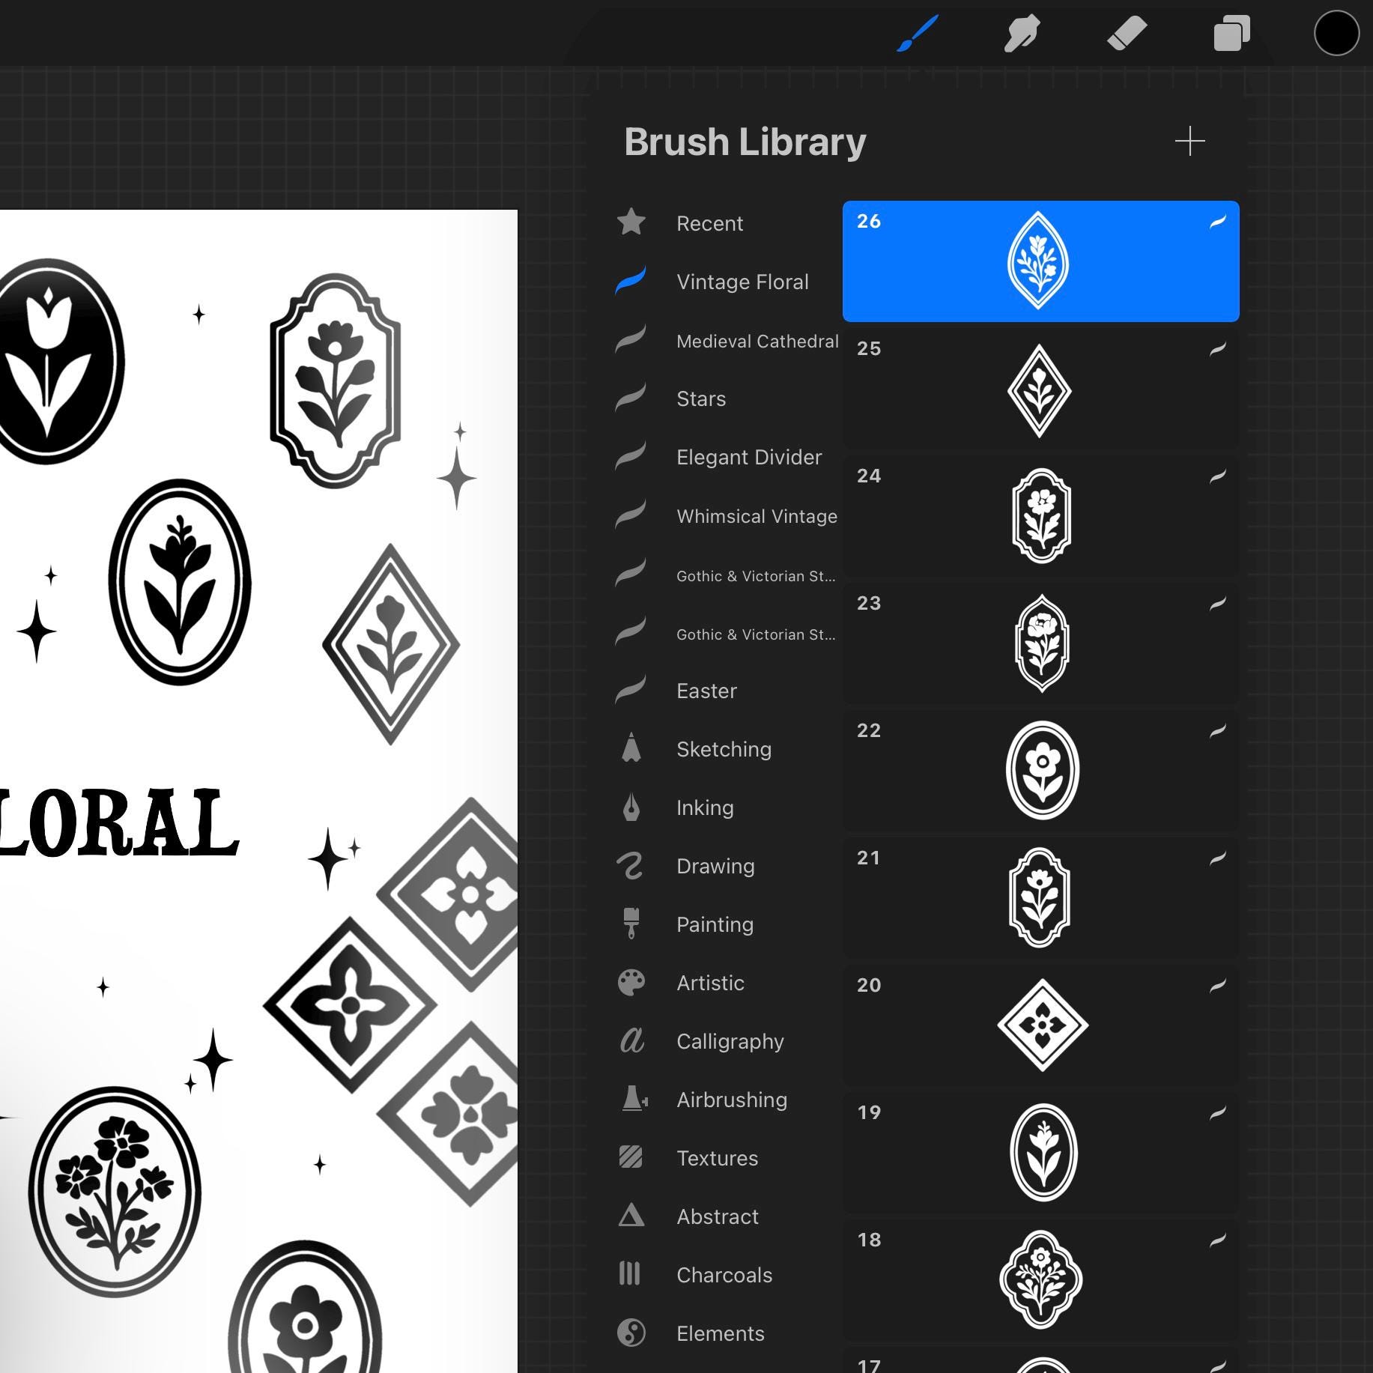This screenshot has height=1373, width=1373.
Task: Select brush 26 leaf-shaped floral stamp
Action: (x=1040, y=261)
